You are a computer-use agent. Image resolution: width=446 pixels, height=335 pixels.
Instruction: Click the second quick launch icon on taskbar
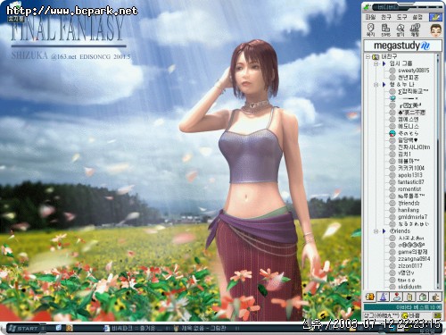point(70,328)
